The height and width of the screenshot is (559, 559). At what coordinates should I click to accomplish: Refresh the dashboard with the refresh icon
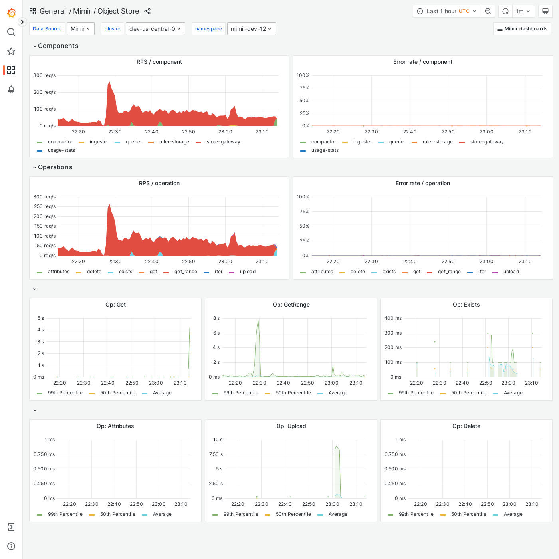[505, 11]
